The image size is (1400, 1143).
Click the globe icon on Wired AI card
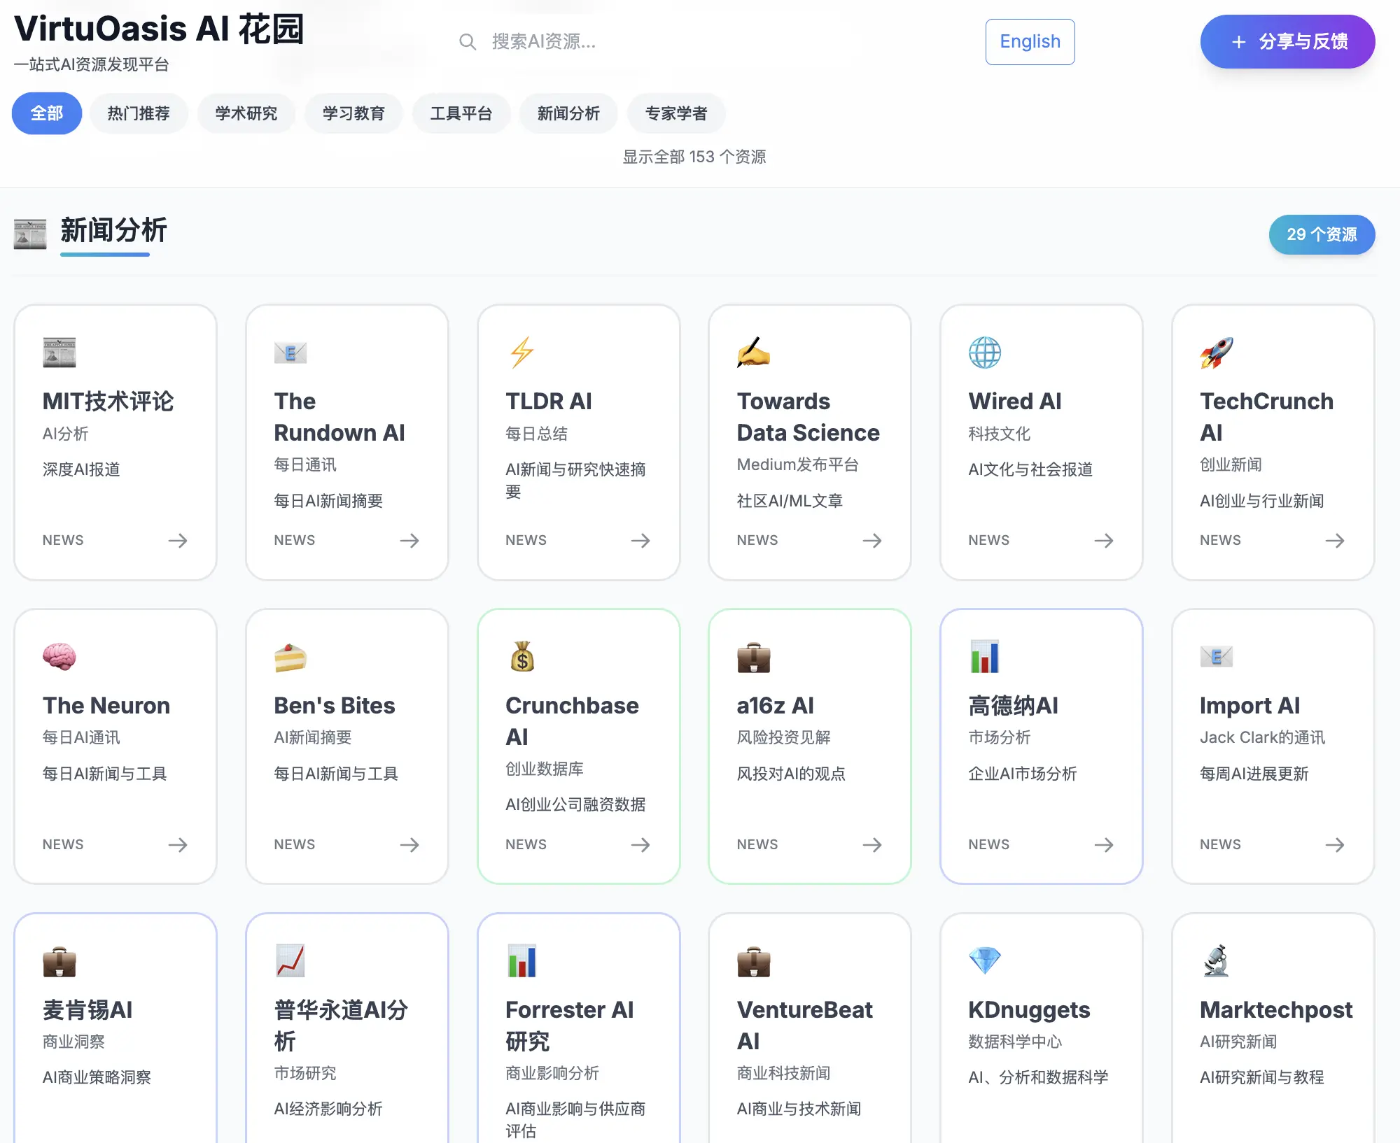pos(984,353)
